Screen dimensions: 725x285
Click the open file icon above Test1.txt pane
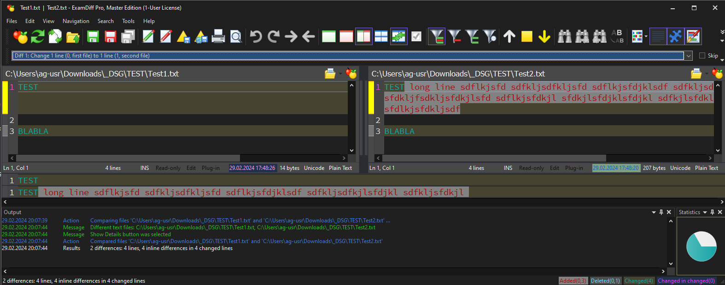(330, 74)
